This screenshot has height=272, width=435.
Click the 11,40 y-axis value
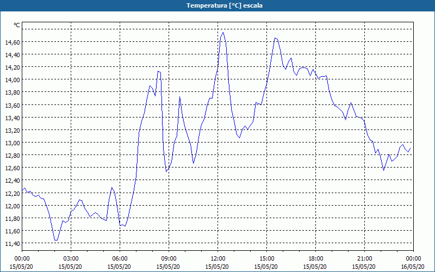coord(13,244)
